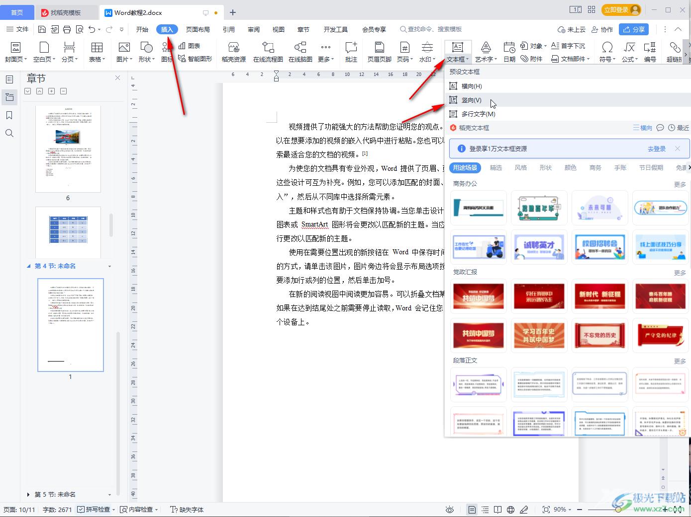This screenshot has height=517, width=691.
Task: Click the Print Preview icon
Action: pyautogui.click(x=79, y=29)
